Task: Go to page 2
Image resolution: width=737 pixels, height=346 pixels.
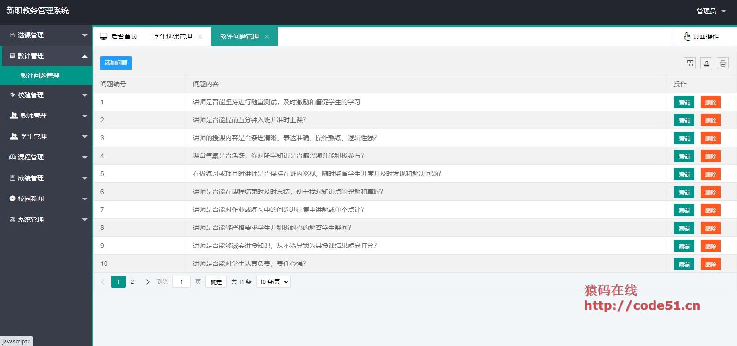Action: tap(132, 282)
